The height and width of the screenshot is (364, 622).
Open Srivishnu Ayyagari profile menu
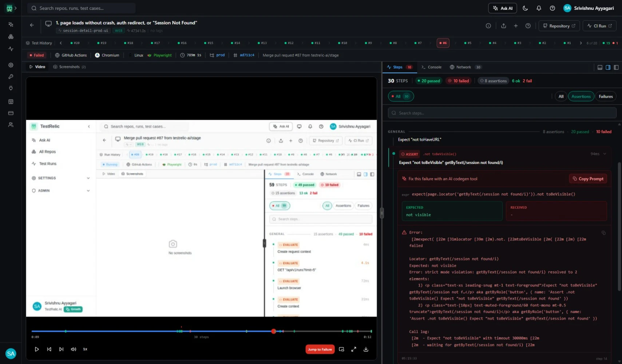(x=589, y=8)
